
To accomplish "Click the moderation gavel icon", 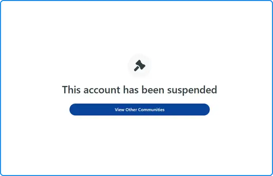I will [x=140, y=66].
